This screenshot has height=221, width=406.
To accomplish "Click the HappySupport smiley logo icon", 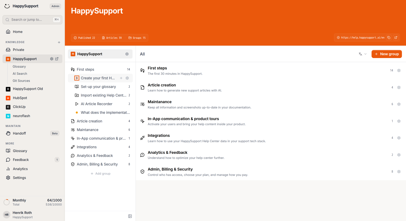I will coord(7,6).
